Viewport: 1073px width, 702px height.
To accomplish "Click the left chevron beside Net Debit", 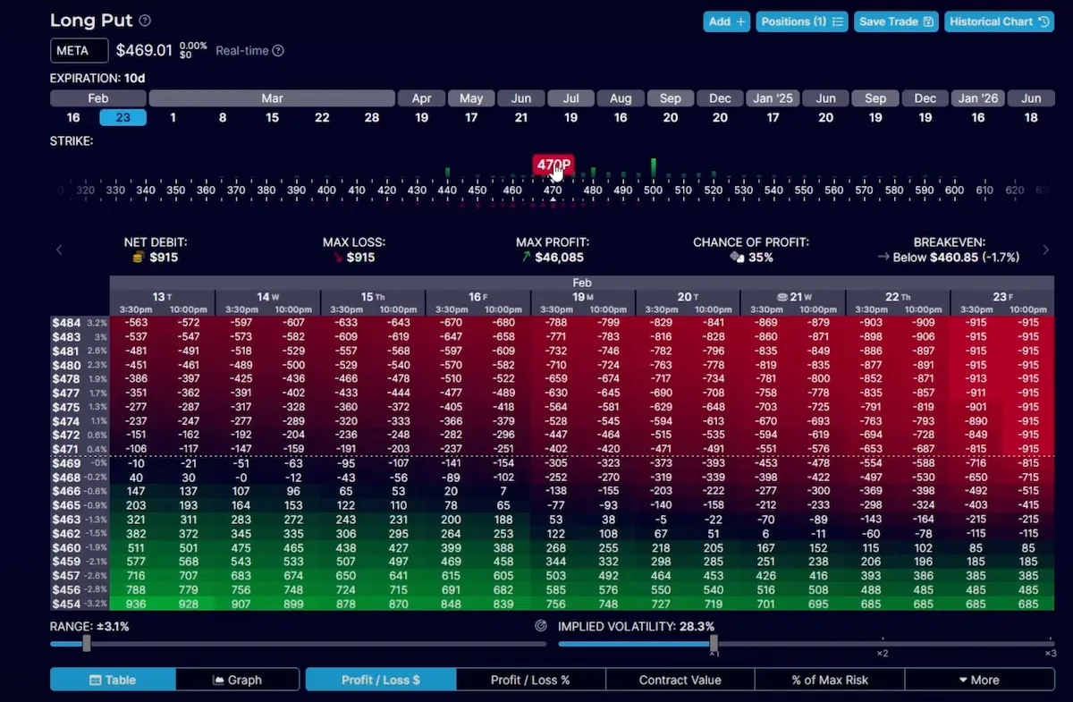I will coord(59,250).
